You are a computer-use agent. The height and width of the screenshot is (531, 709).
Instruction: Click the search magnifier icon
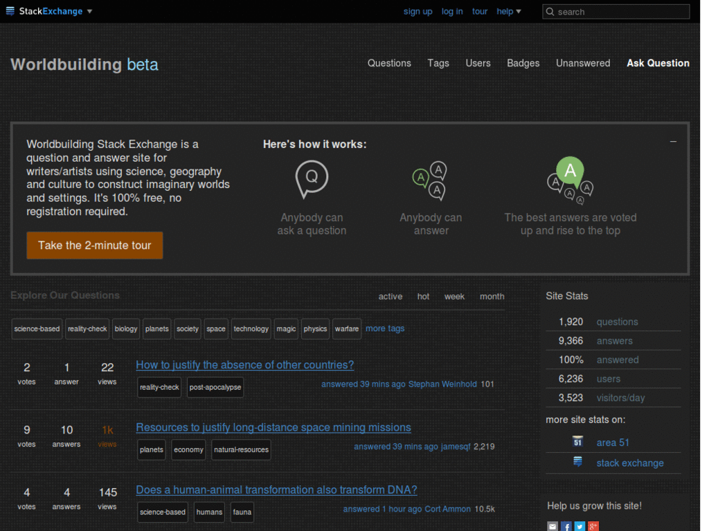[x=550, y=12]
